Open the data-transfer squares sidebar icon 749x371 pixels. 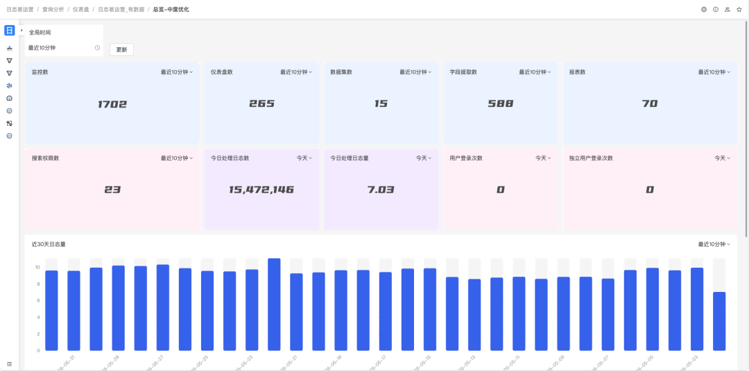click(x=9, y=123)
